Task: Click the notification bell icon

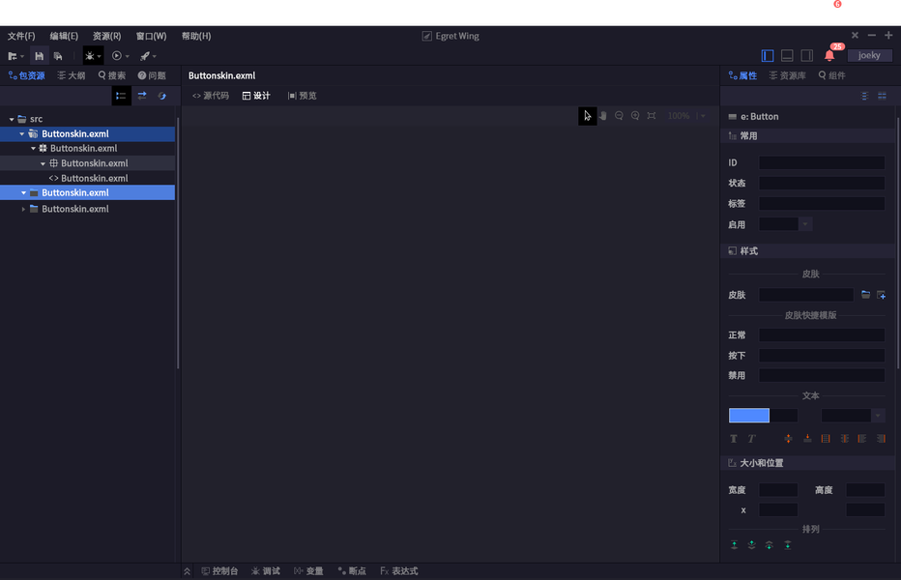Action: pos(829,56)
